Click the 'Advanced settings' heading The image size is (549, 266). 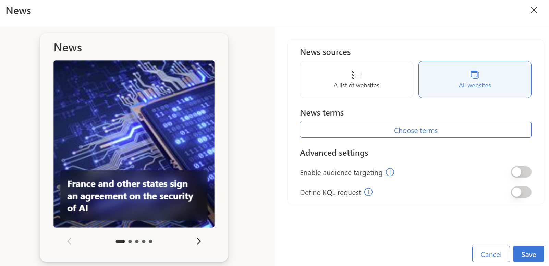334,153
